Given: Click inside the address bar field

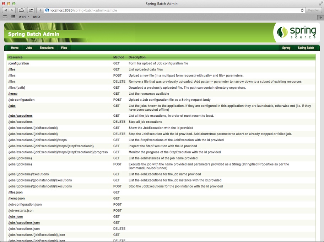Looking at the screenshot, I should 142,10.
